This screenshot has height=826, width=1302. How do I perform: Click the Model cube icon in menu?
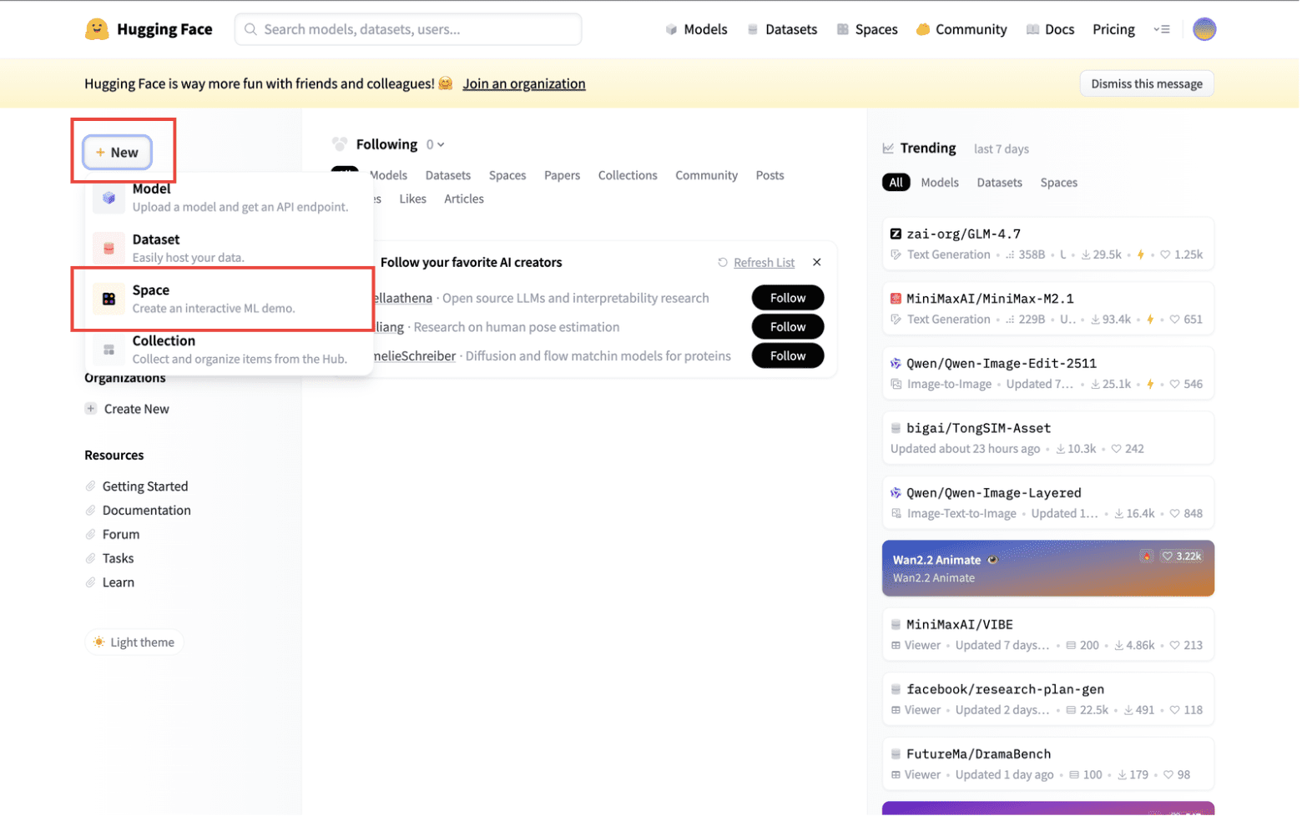(x=109, y=199)
